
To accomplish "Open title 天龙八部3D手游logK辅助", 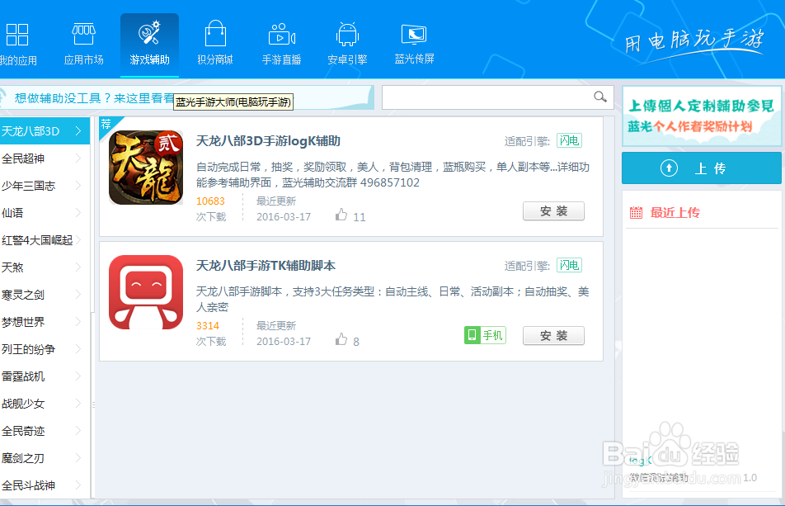I will pyautogui.click(x=268, y=141).
